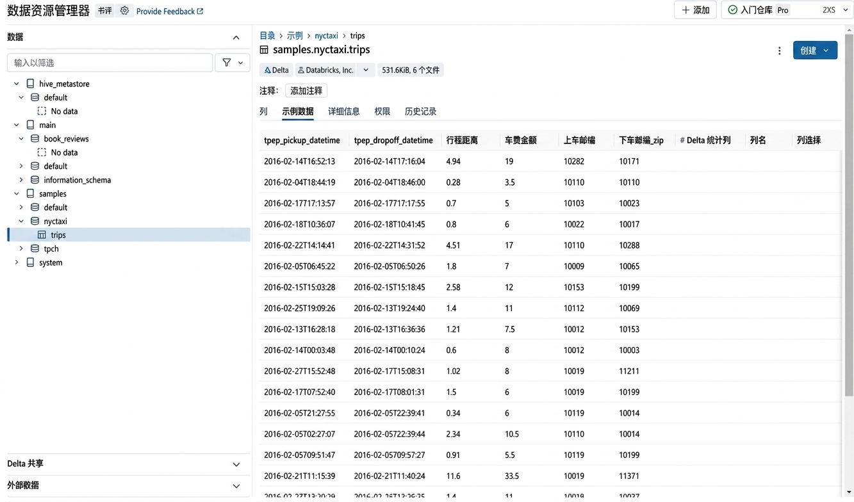This screenshot has height=502, width=854.
Task: Click the Delta format badge
Action: [x=277, y=70]
